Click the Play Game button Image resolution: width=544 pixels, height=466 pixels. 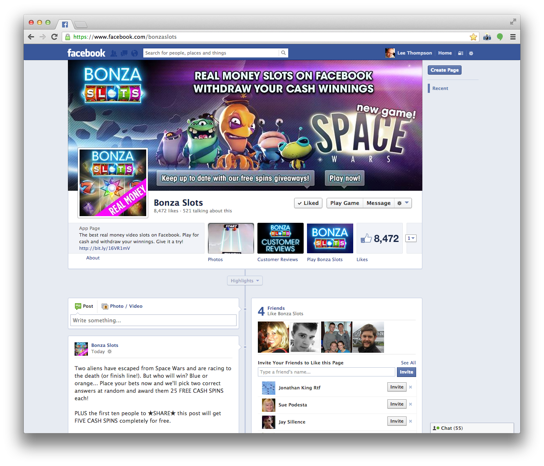pyautogui.click(x=344, y=203)
